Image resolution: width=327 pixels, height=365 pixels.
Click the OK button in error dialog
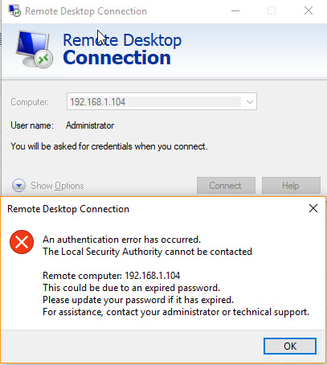pyautogui.click(x=290, y=346)
